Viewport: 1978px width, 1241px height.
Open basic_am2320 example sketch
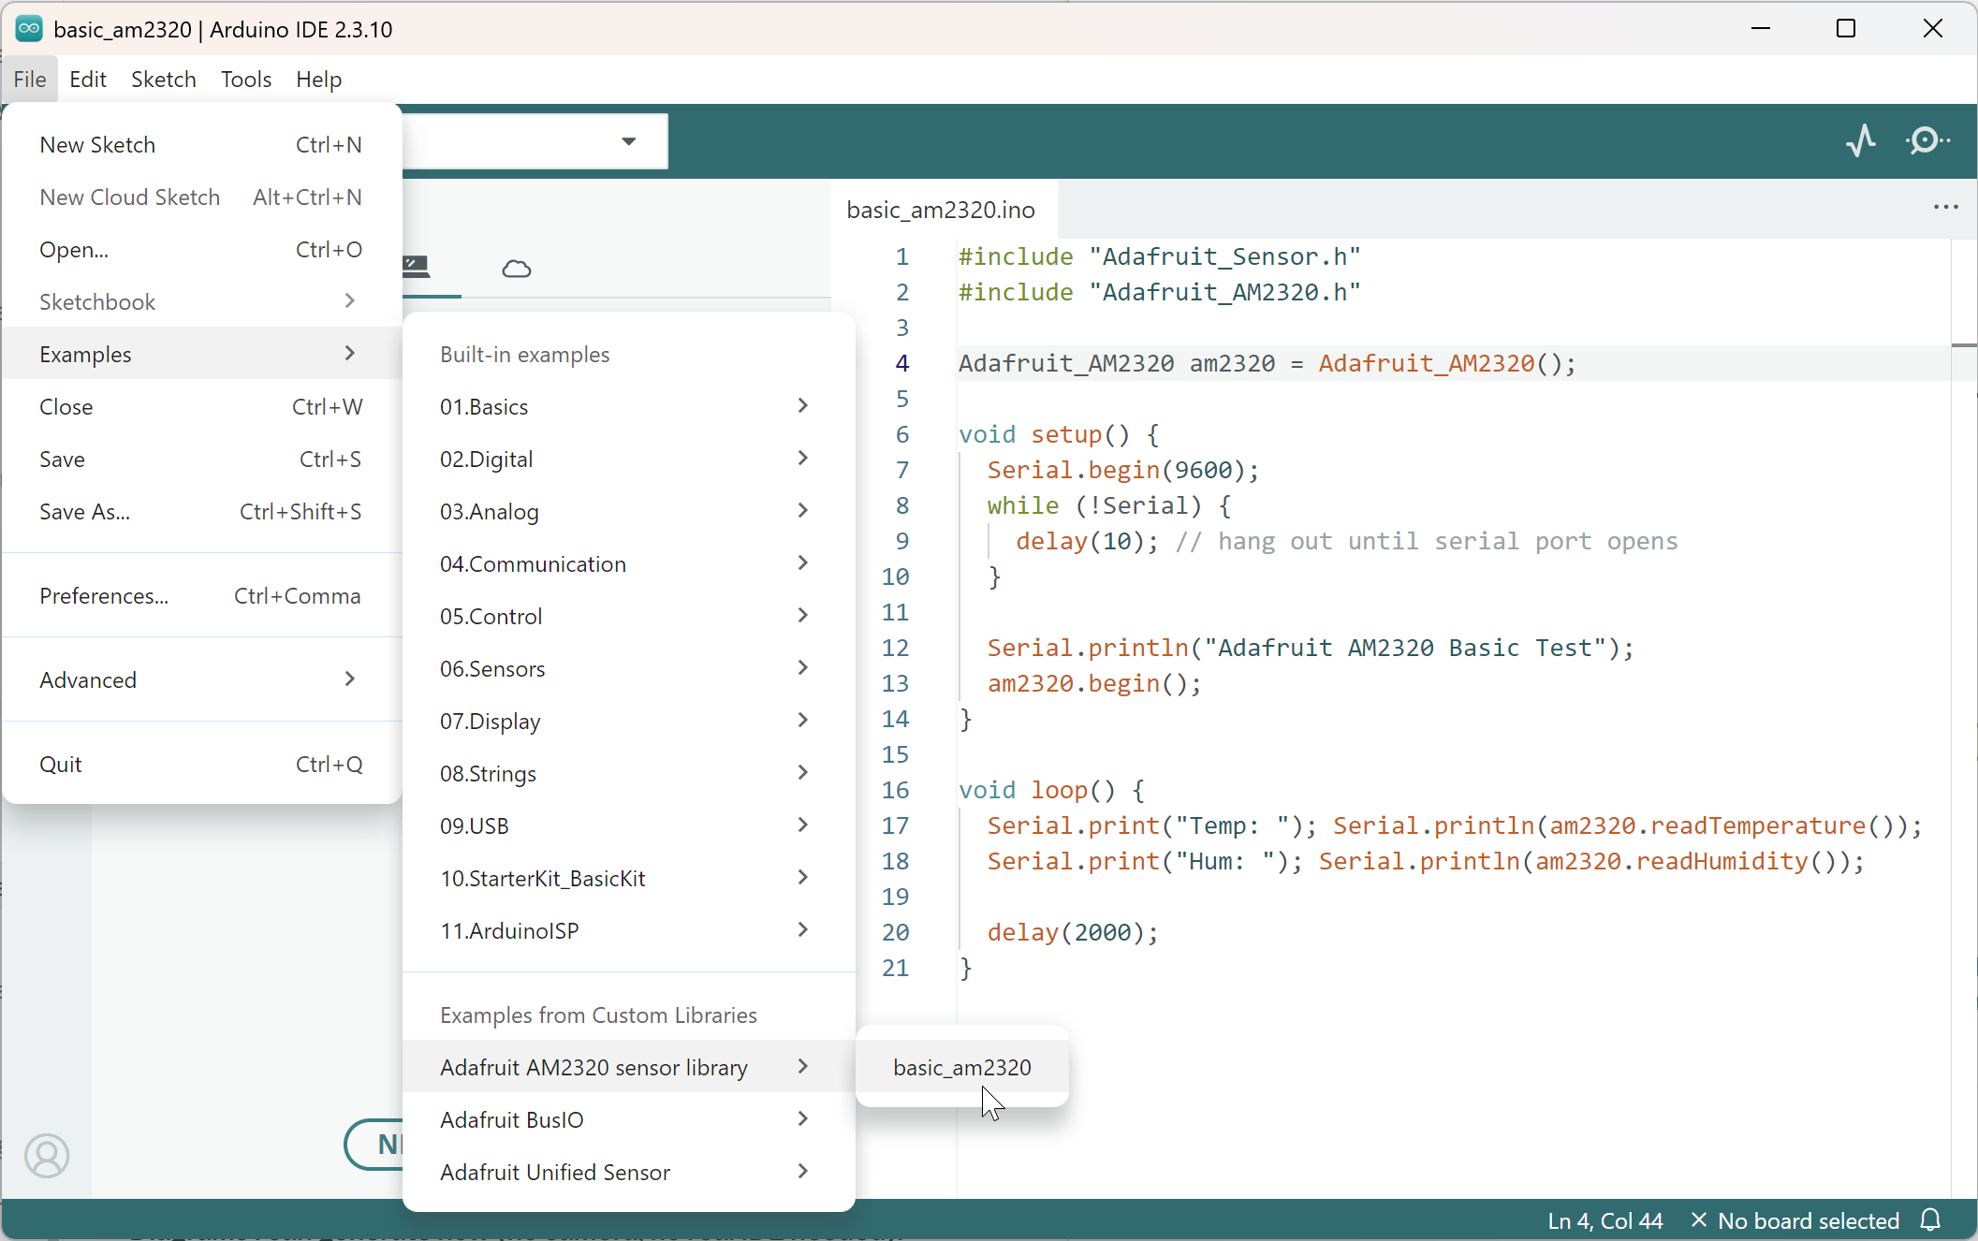pyautogui.click(x=962, y=1067)
